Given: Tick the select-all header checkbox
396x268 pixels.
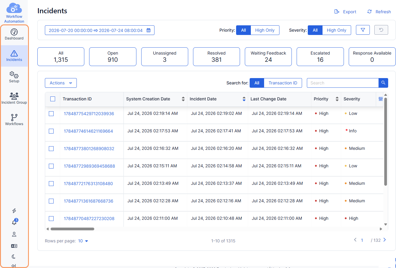Looking at the screenshot, I should [x=53, y=99].
